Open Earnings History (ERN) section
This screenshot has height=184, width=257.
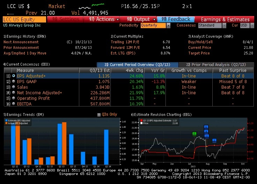(25, 36)
